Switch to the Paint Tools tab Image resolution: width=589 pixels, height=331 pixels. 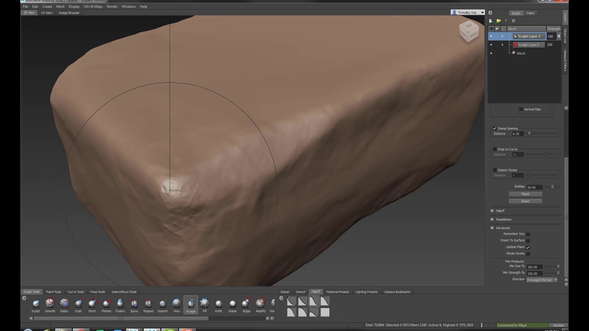53,292
